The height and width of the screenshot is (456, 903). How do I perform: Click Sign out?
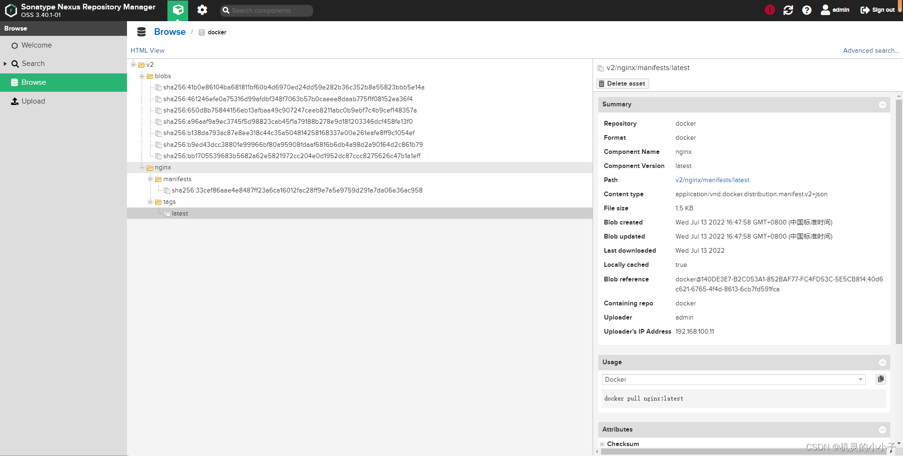877,10
